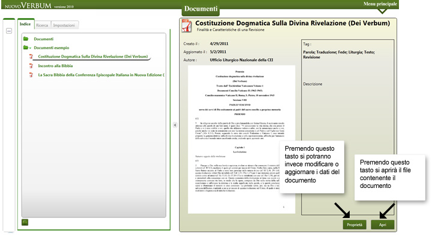The height and width of the screenshot is (242, 438).
Task: Switch to the Ricerca tab
Action: coord(42,25)
